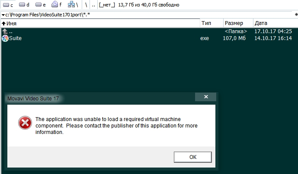The image size is (298, 174).
Task: Sort files by Тип column
Action: pyautogui.click(x=206, y=23)
